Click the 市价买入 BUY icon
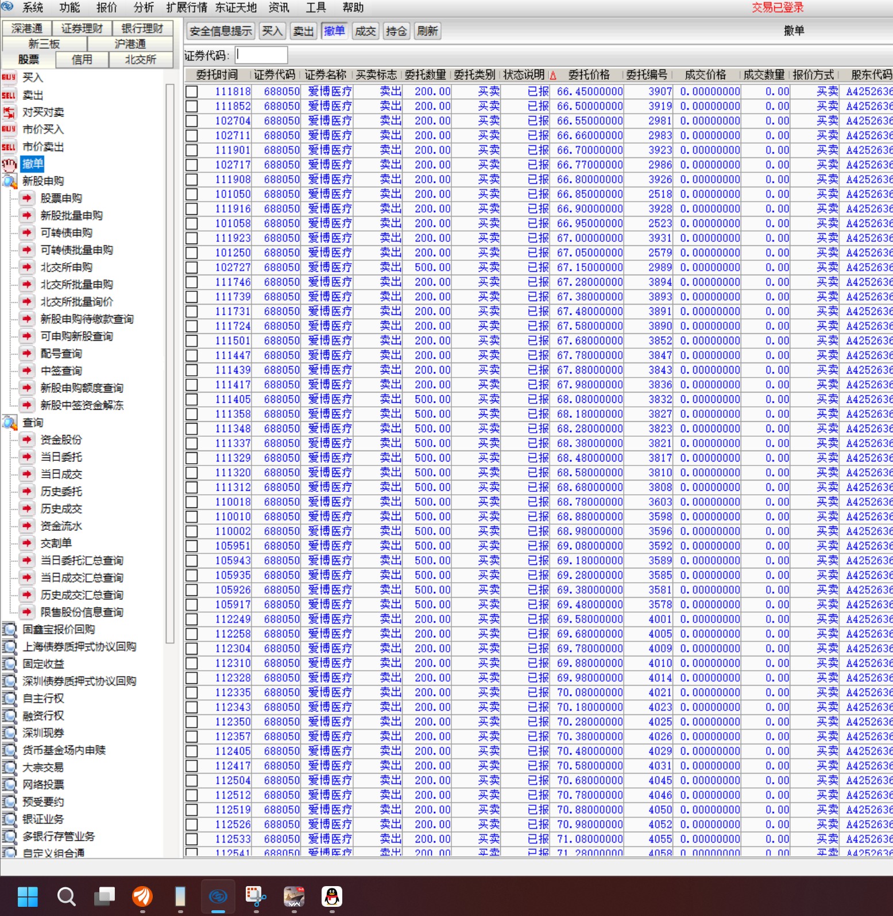The image size is (893, 916). pyautogui.click(x=9, y=129)
